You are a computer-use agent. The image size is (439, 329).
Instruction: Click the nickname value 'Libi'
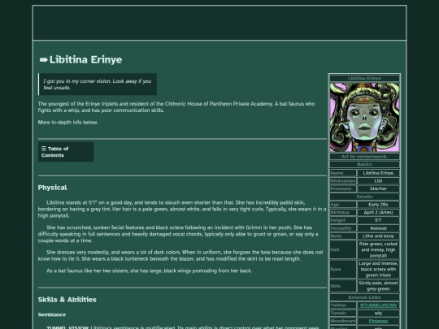[378, 180]
